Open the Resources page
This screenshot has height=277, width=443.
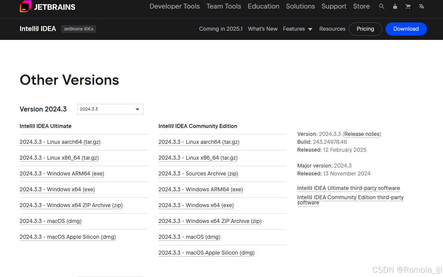(x=332, y=29)
